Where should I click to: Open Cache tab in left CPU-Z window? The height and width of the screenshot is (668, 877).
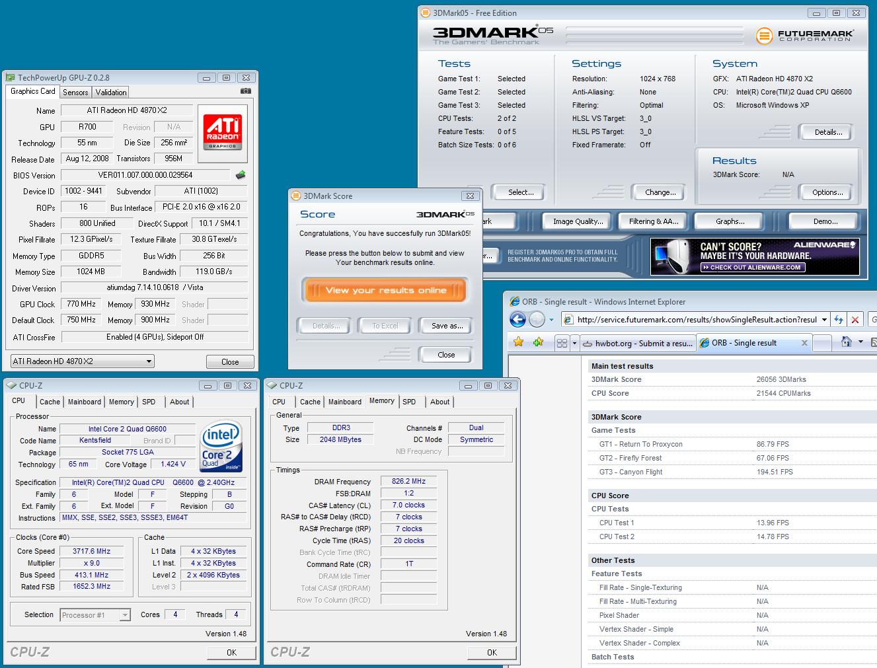coord(50,402)
